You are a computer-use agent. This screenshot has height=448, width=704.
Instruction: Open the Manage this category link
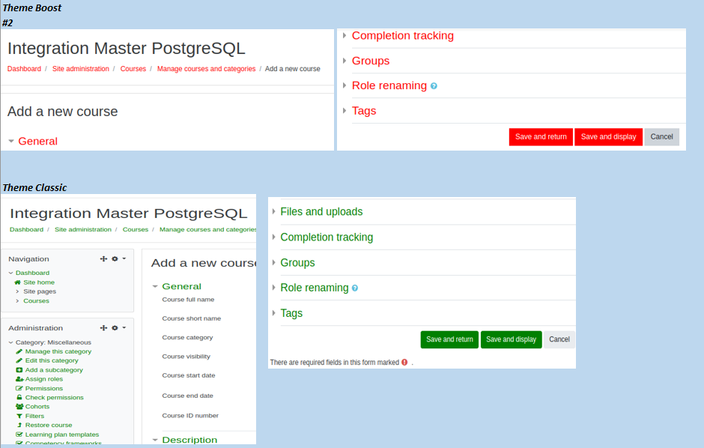pos(58,351)
